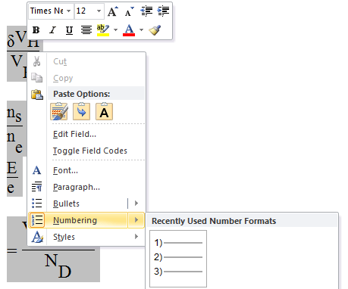The height and width of the screenshot is (289, 348).
Task: Toggle Bold formatting
Action: point(36,30)
